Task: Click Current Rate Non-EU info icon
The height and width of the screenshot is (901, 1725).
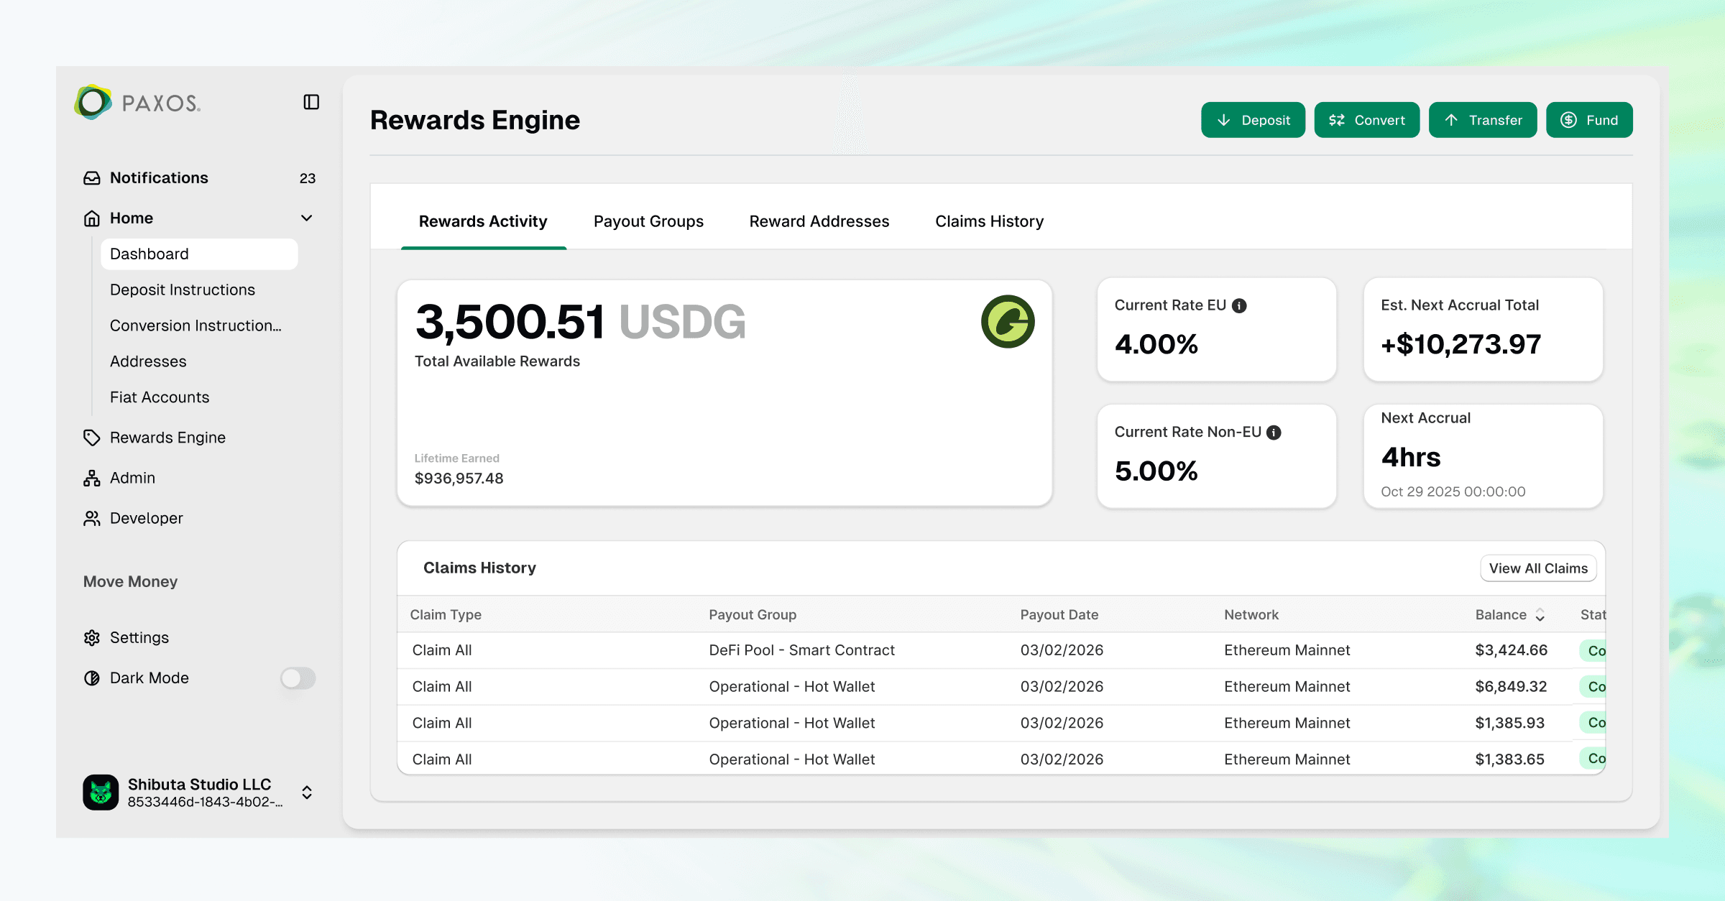Action: (1274, 432)
